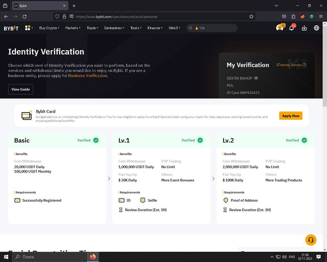
Task: Click the Windows taskbar search box
Action: [49, 257]
